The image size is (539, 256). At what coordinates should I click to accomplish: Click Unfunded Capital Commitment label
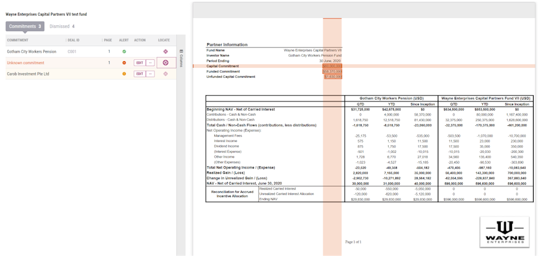(x=231, y=77)
